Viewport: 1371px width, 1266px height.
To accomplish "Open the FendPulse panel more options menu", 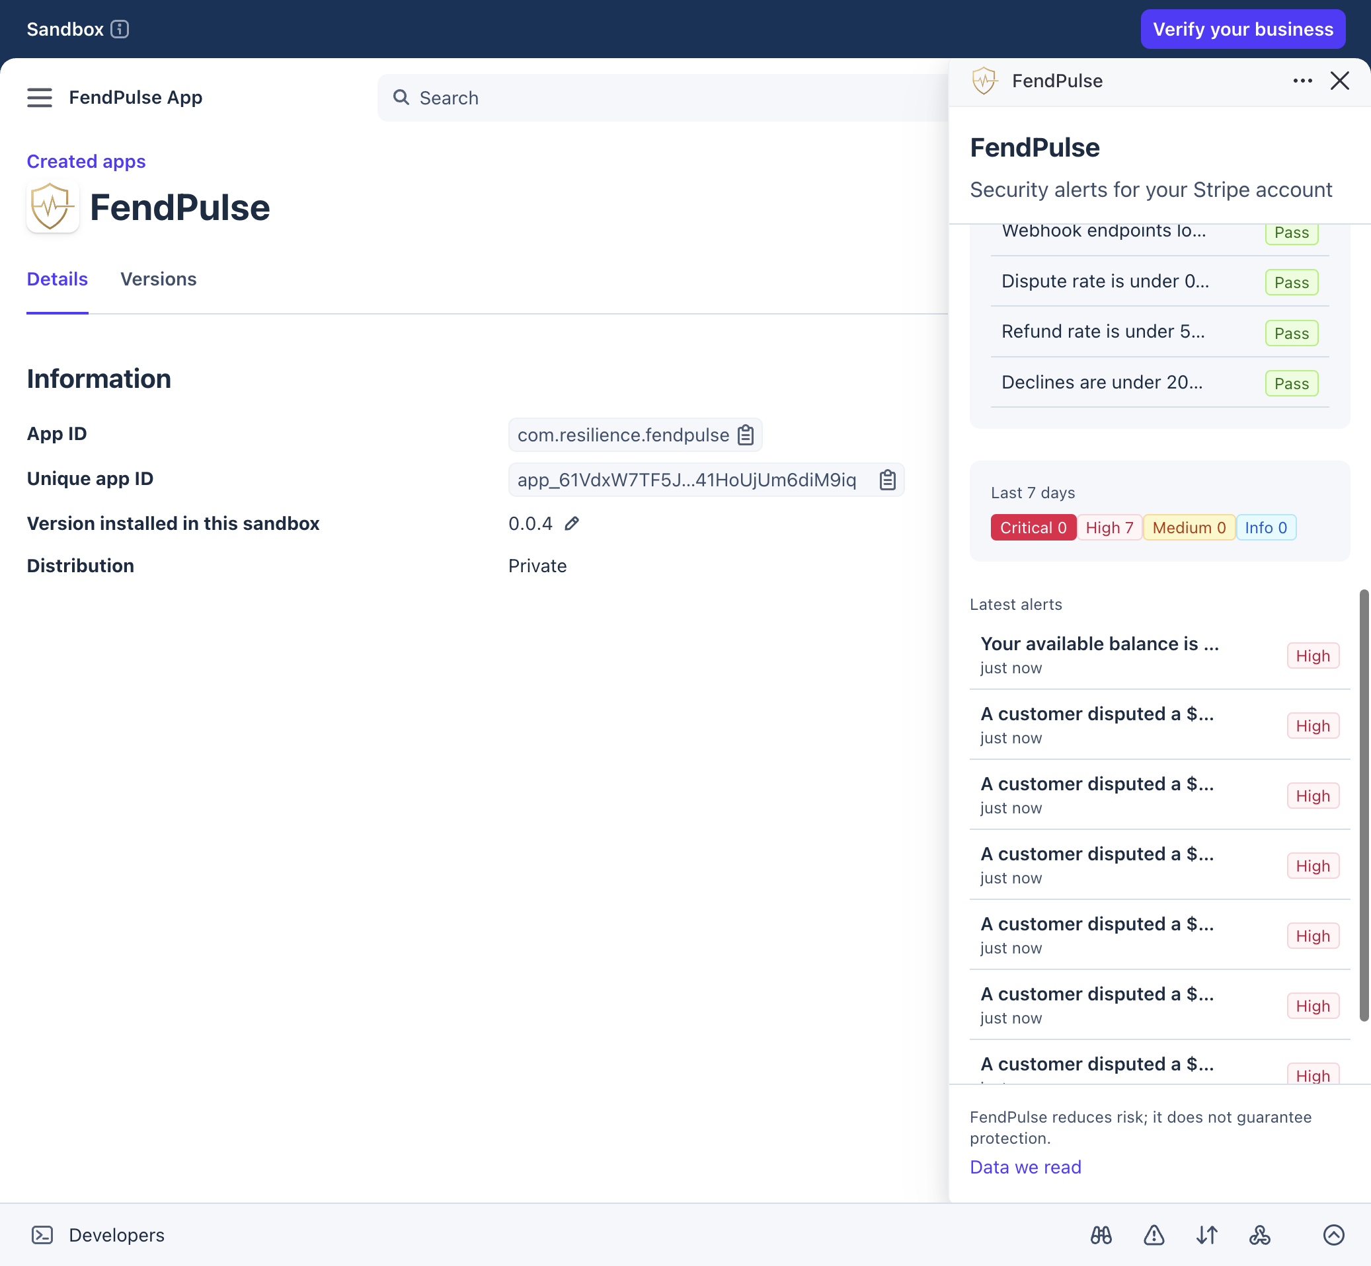I will point(1302,81).
